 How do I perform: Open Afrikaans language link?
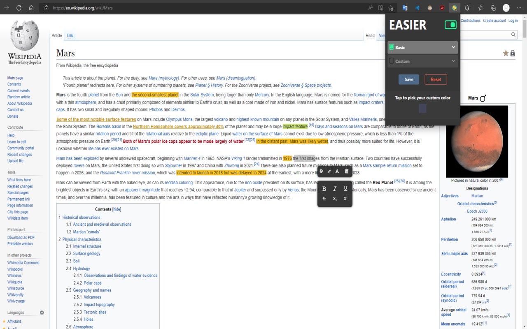click(x=14, y=322)
